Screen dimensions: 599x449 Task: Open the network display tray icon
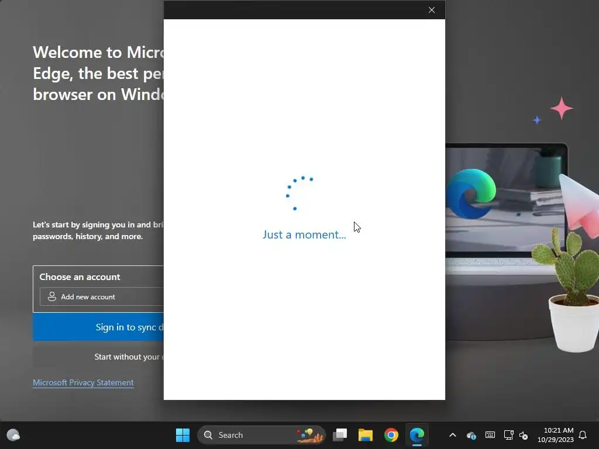[508, 435]
